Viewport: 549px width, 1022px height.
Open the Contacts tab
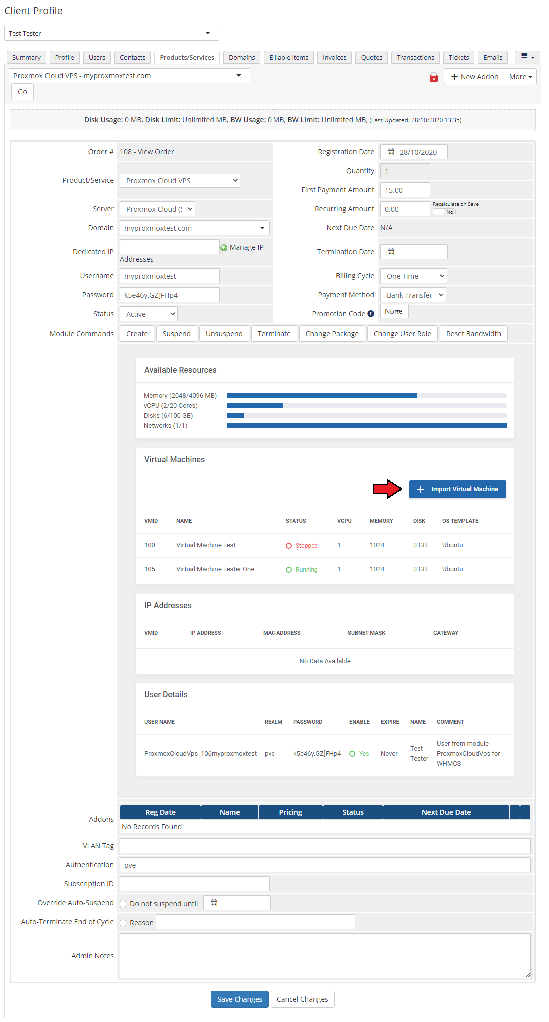point(133,57)
